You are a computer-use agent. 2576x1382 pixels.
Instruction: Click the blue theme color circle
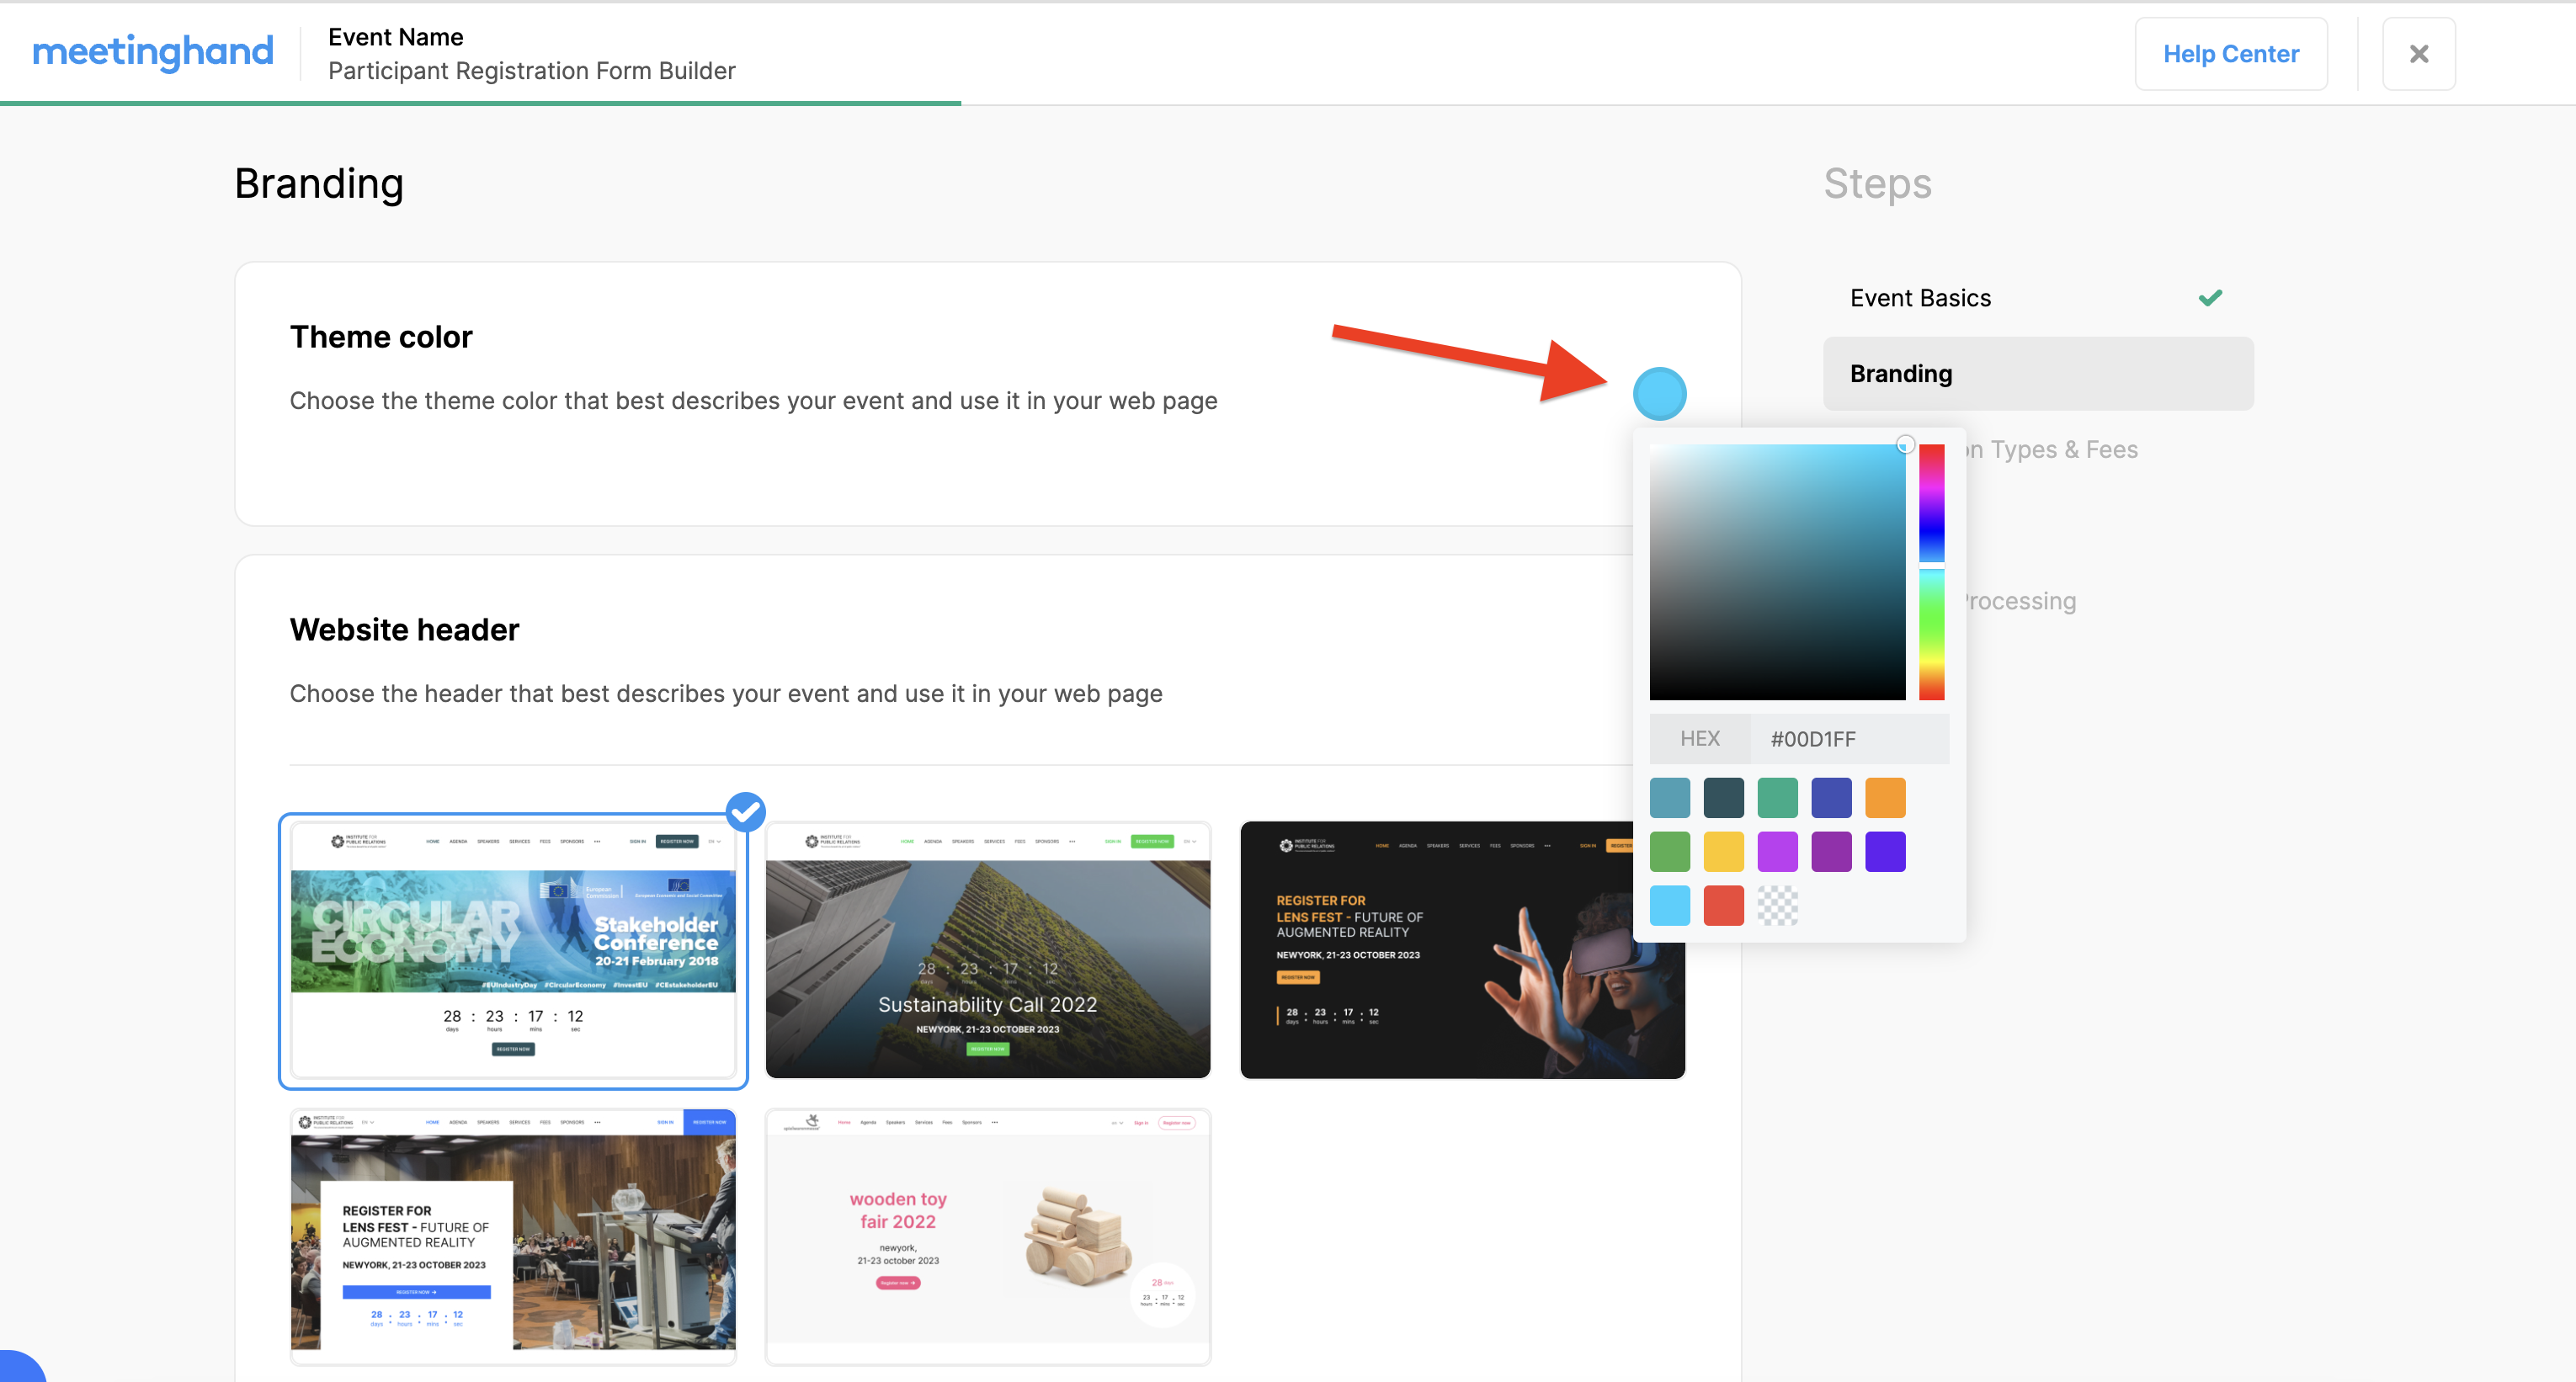1659,393
